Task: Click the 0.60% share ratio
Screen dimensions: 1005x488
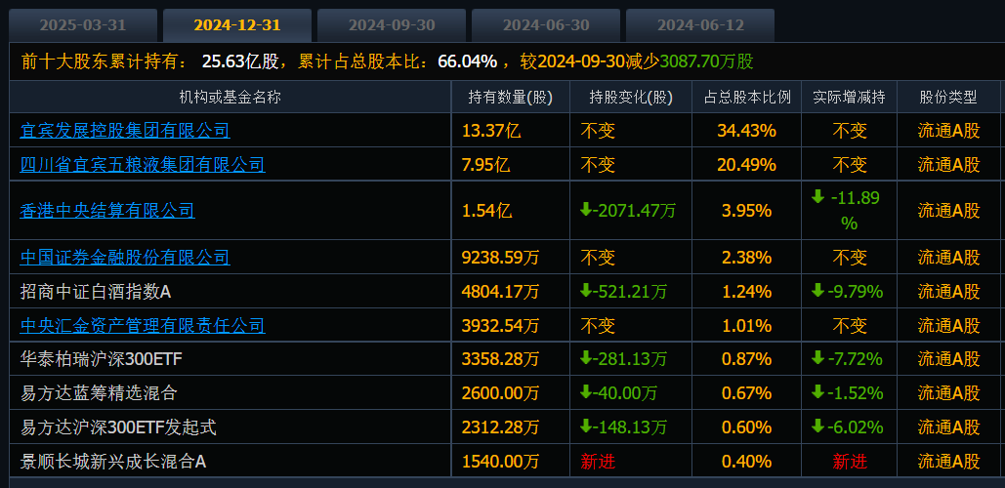Action: pyautogui.click(x=747, y=427)
